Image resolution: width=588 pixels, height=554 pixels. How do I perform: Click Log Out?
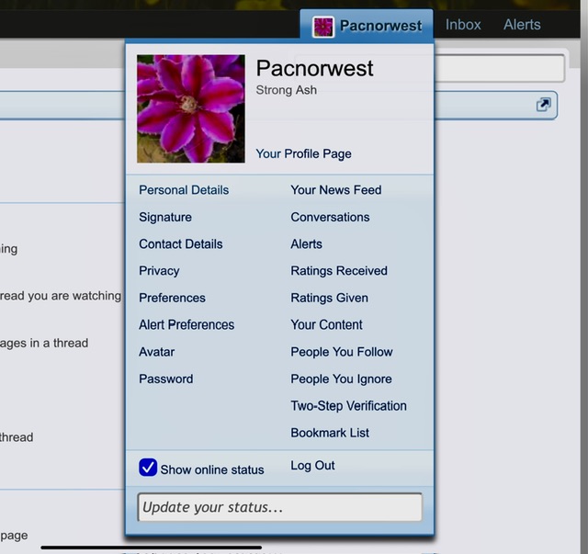pos(313,466)
